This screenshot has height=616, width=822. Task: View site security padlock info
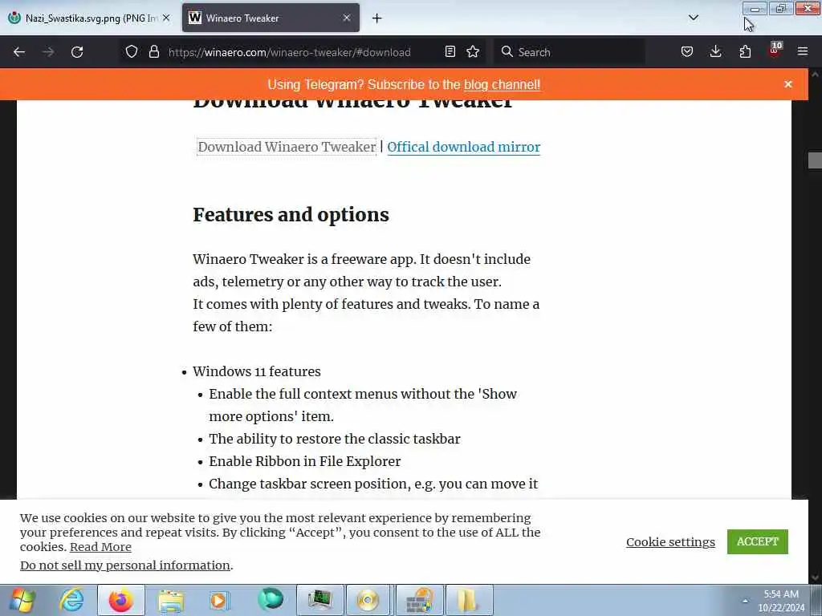coord(153,51)
